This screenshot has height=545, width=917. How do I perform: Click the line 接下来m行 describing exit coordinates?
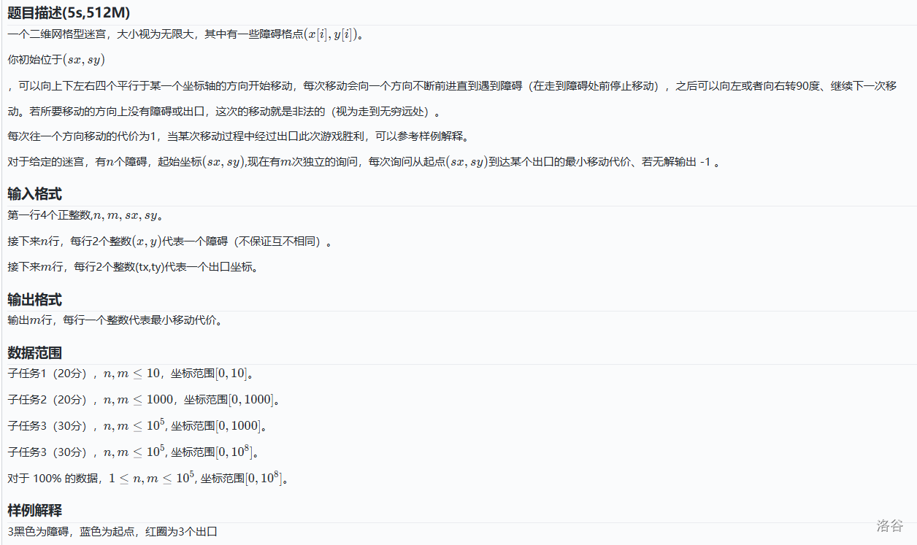pyautogui.click(x=133, y=267)
